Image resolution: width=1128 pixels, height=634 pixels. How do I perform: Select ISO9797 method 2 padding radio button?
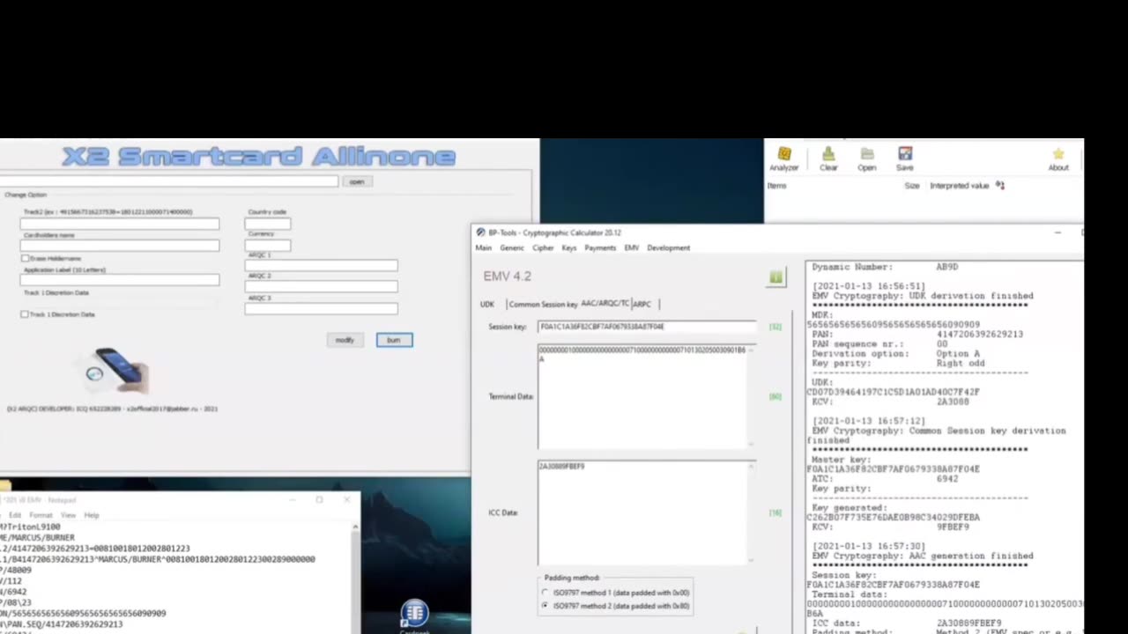[545, 606]
